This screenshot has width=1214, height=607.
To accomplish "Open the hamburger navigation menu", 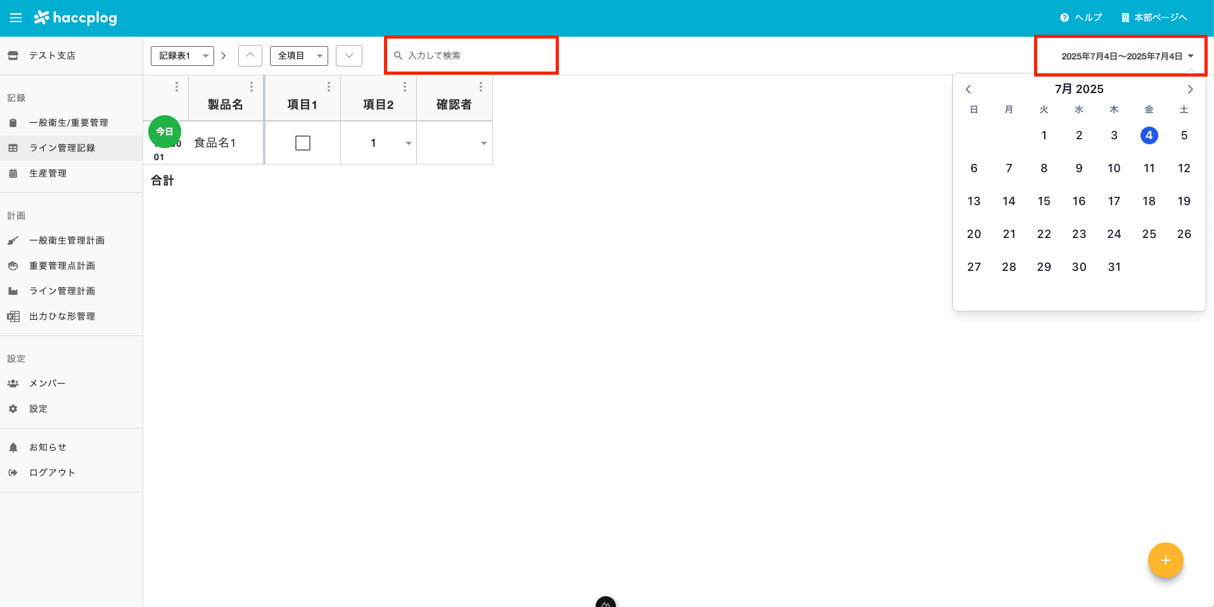I will [16, 18].
